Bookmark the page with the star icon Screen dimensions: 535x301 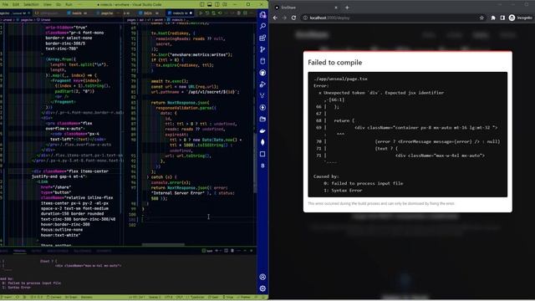(x=481, y=18)
